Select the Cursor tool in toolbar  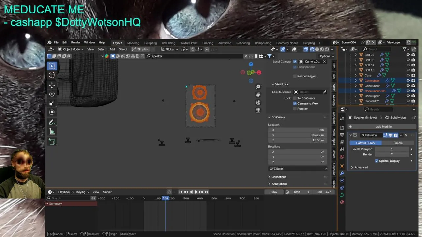(x=52, y=75)
